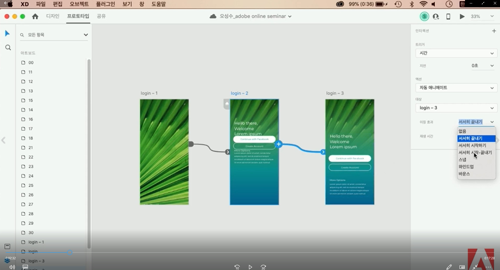
Task: Open the search tool in left toolbar
Action: 8,48
